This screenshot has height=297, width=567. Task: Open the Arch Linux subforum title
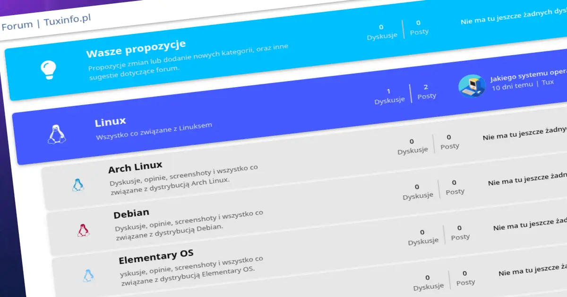point(135,166)
